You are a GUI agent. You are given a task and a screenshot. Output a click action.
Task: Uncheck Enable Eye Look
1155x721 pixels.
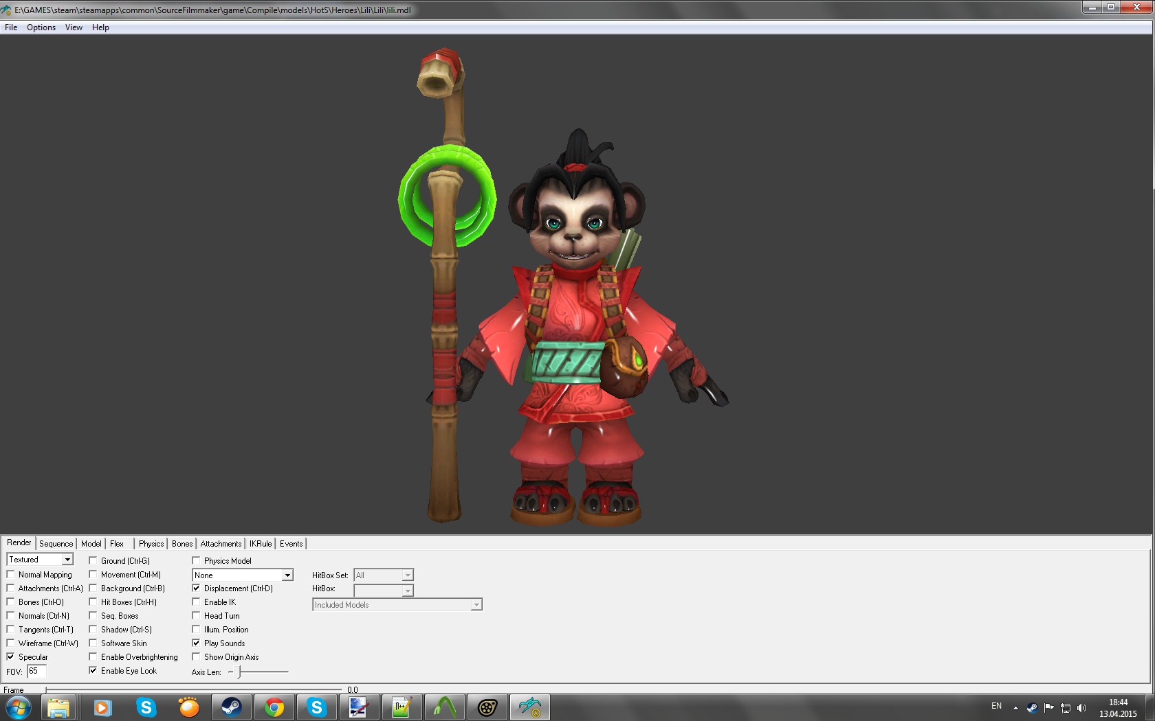click(93, 671)
